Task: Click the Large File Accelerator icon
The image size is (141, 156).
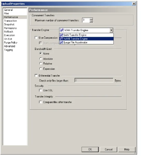Action: [x=61, y=42]
